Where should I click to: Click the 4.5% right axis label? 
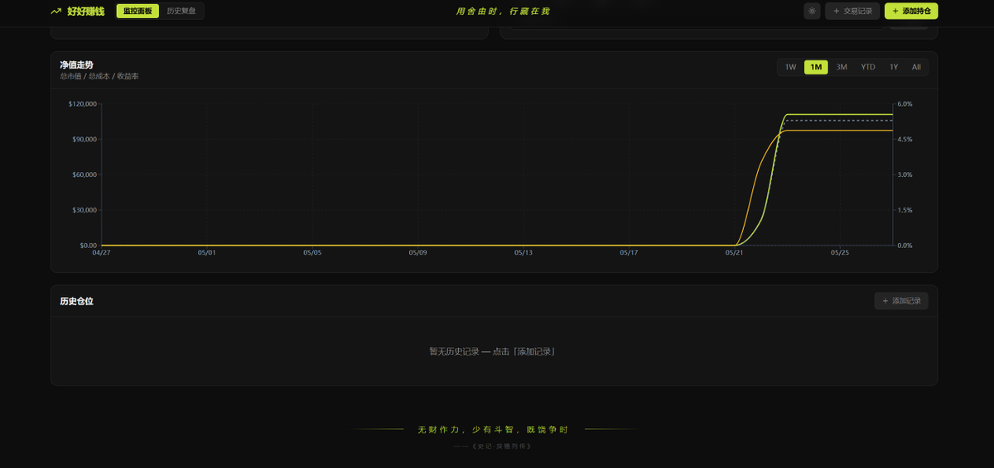(x=905, y=139)
